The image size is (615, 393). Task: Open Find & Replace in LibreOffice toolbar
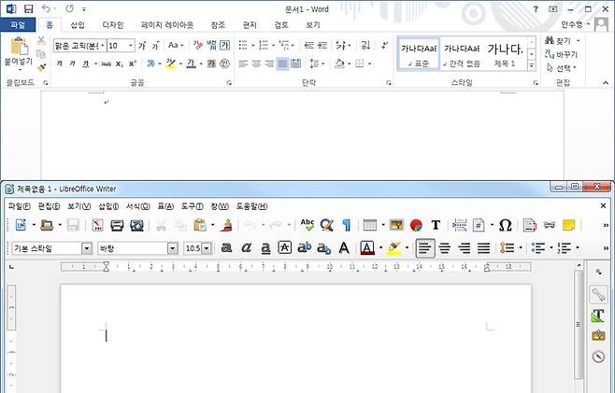327,225
